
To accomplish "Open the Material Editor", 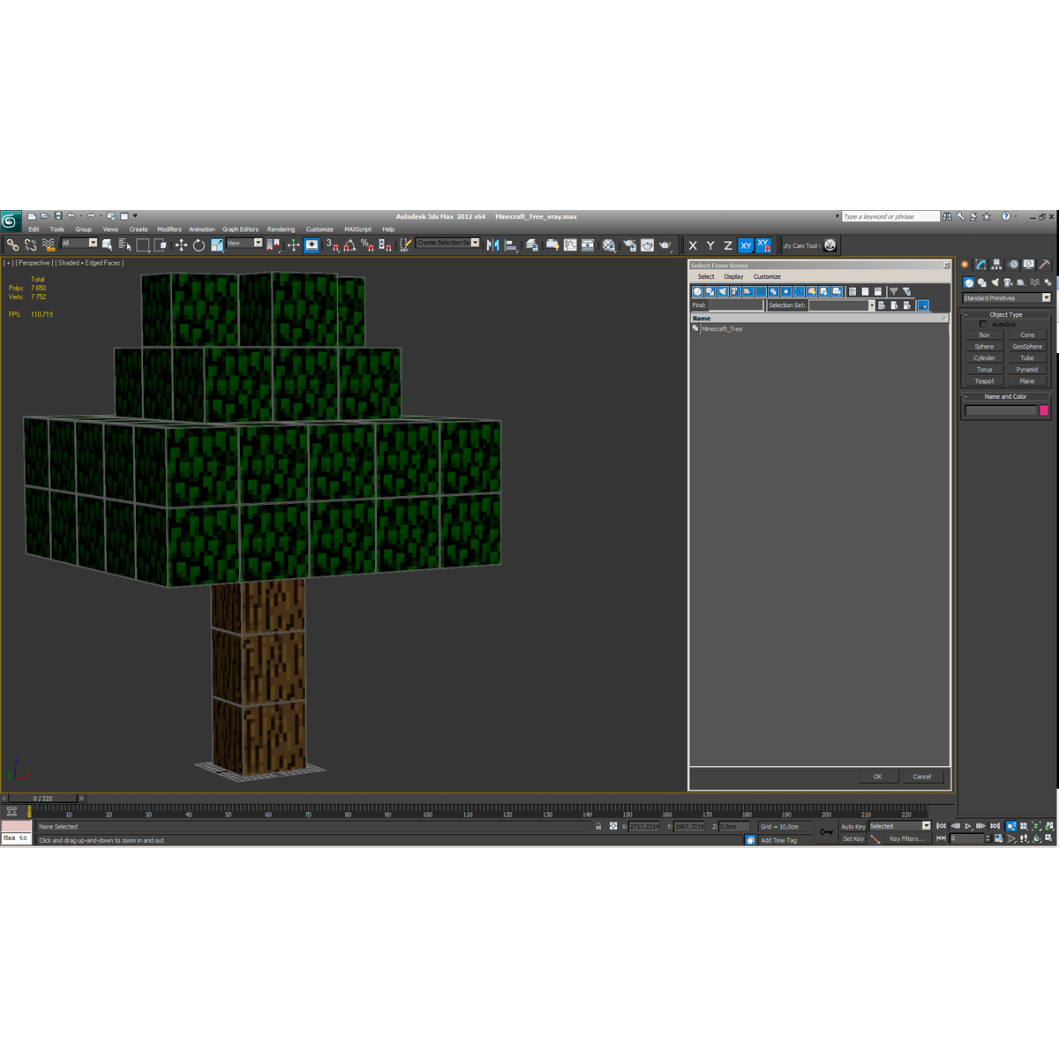I will pyautogui.click(x=609, y=245).
